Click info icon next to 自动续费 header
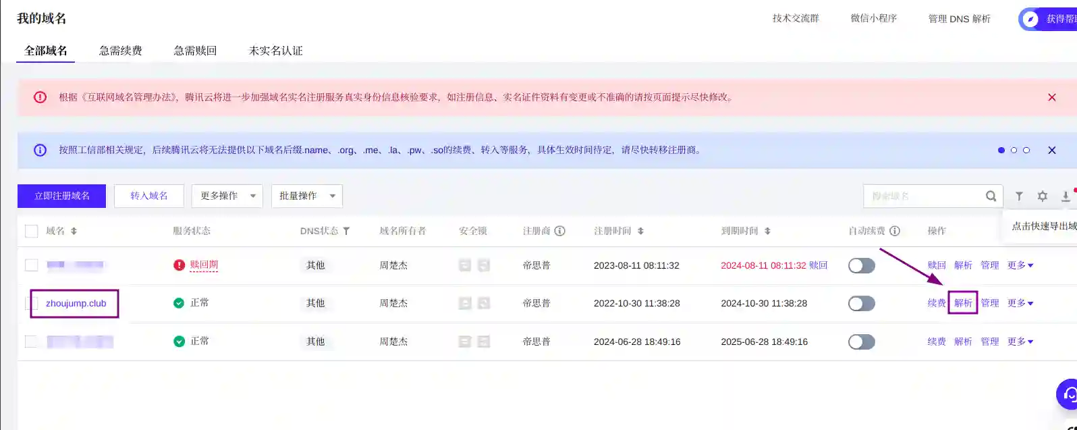 pos(895,231)
